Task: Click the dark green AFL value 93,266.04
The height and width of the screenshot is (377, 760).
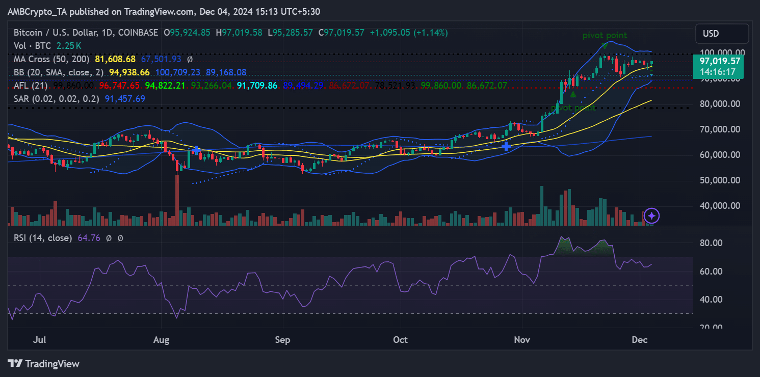Action: point(212,86)
